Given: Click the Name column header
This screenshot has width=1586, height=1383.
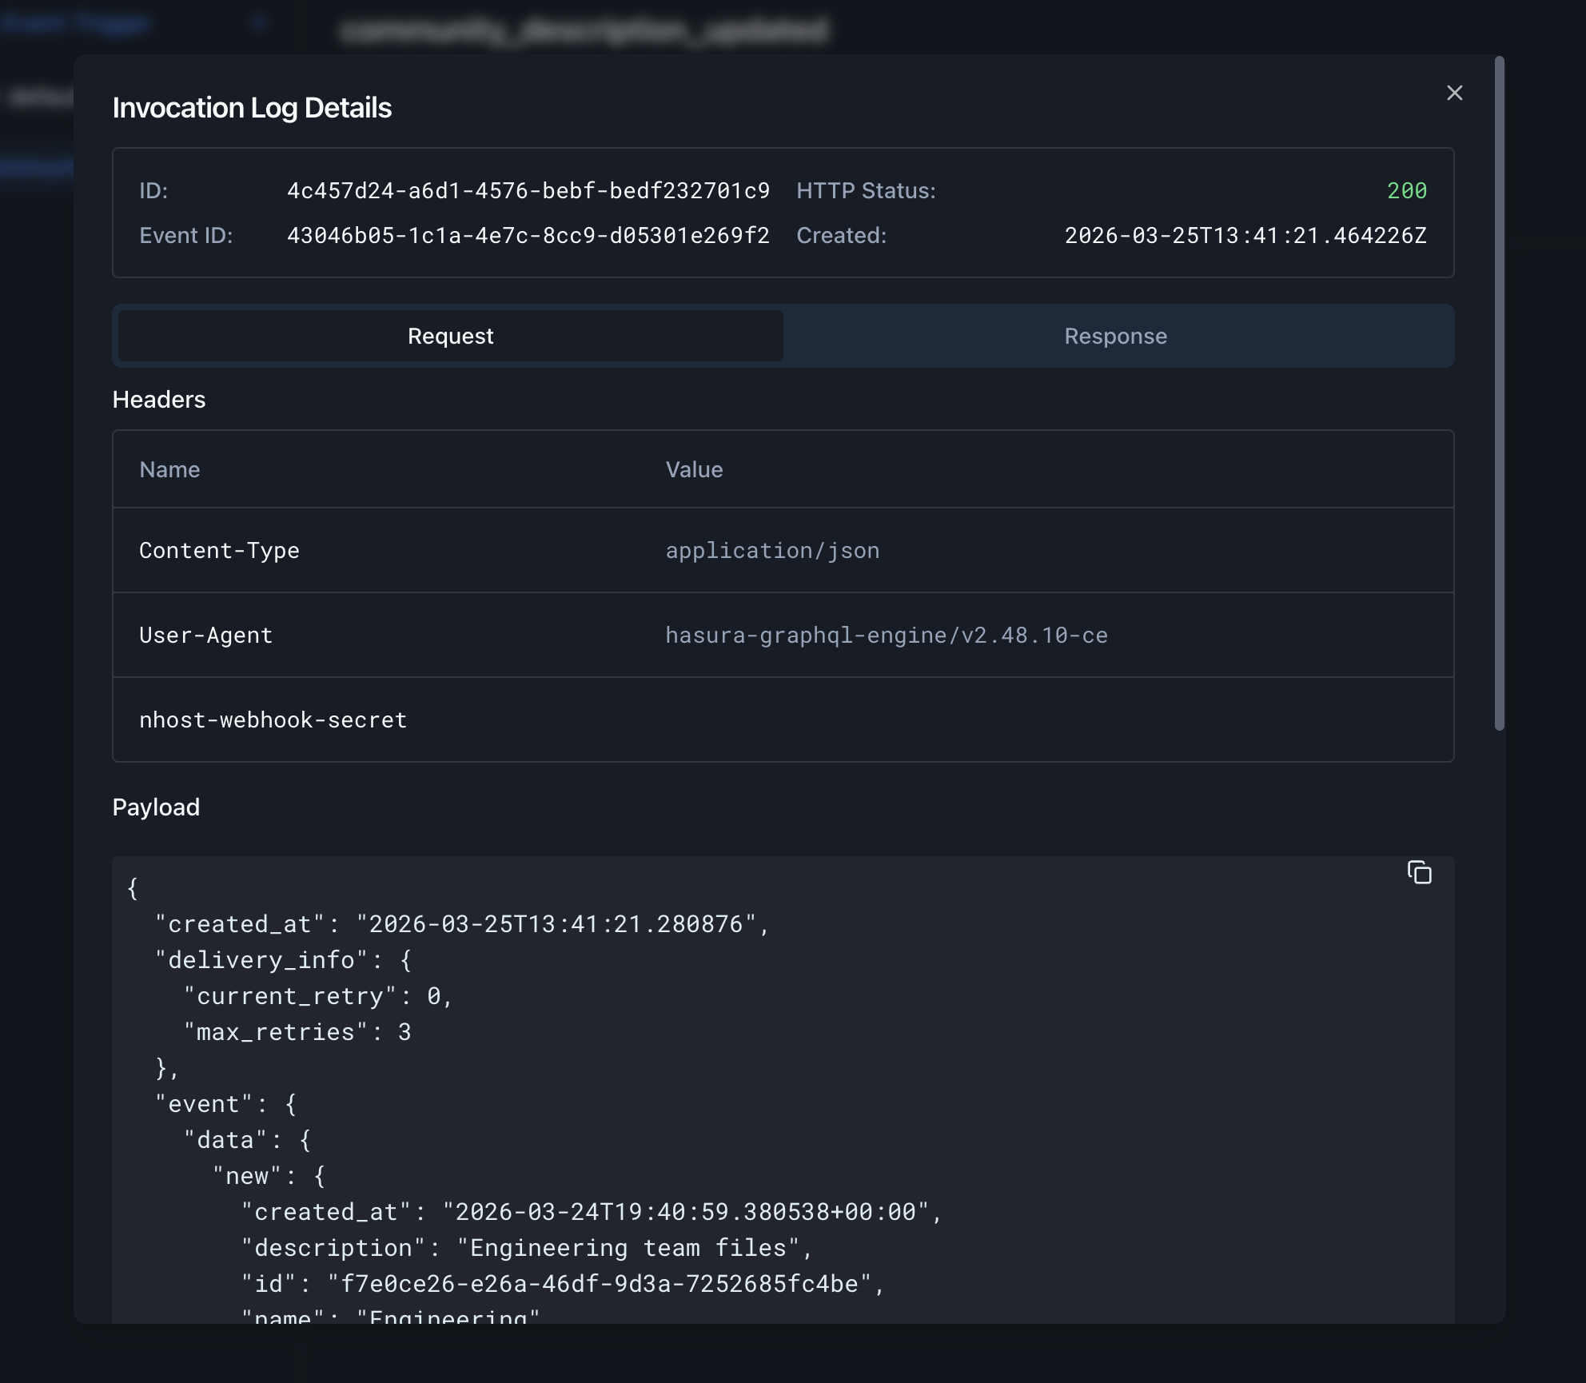Looking at the screenshot, I should [169, 470].
